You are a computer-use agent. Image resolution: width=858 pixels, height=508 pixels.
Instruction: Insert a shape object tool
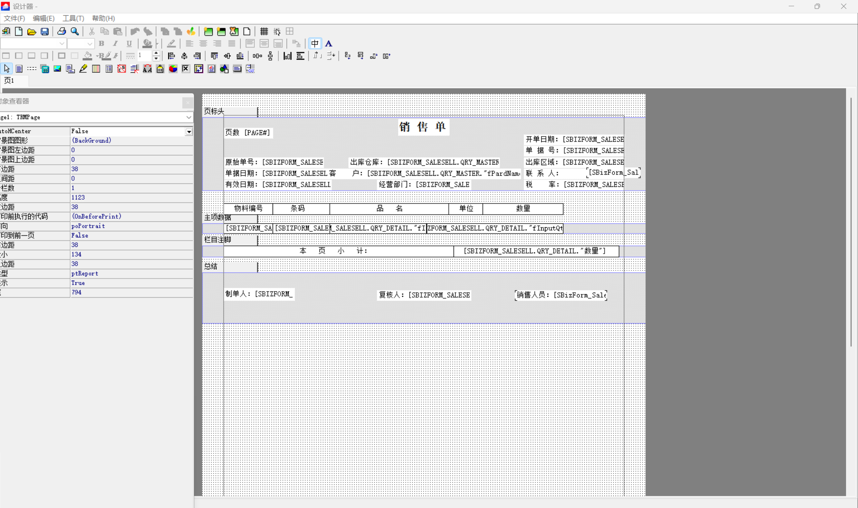tap(224, 69)
